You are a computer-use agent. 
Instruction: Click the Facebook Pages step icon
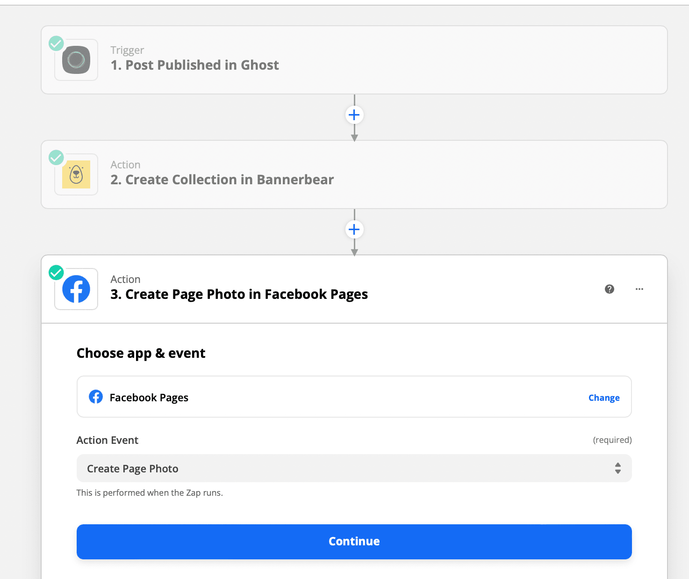[76, 289]
